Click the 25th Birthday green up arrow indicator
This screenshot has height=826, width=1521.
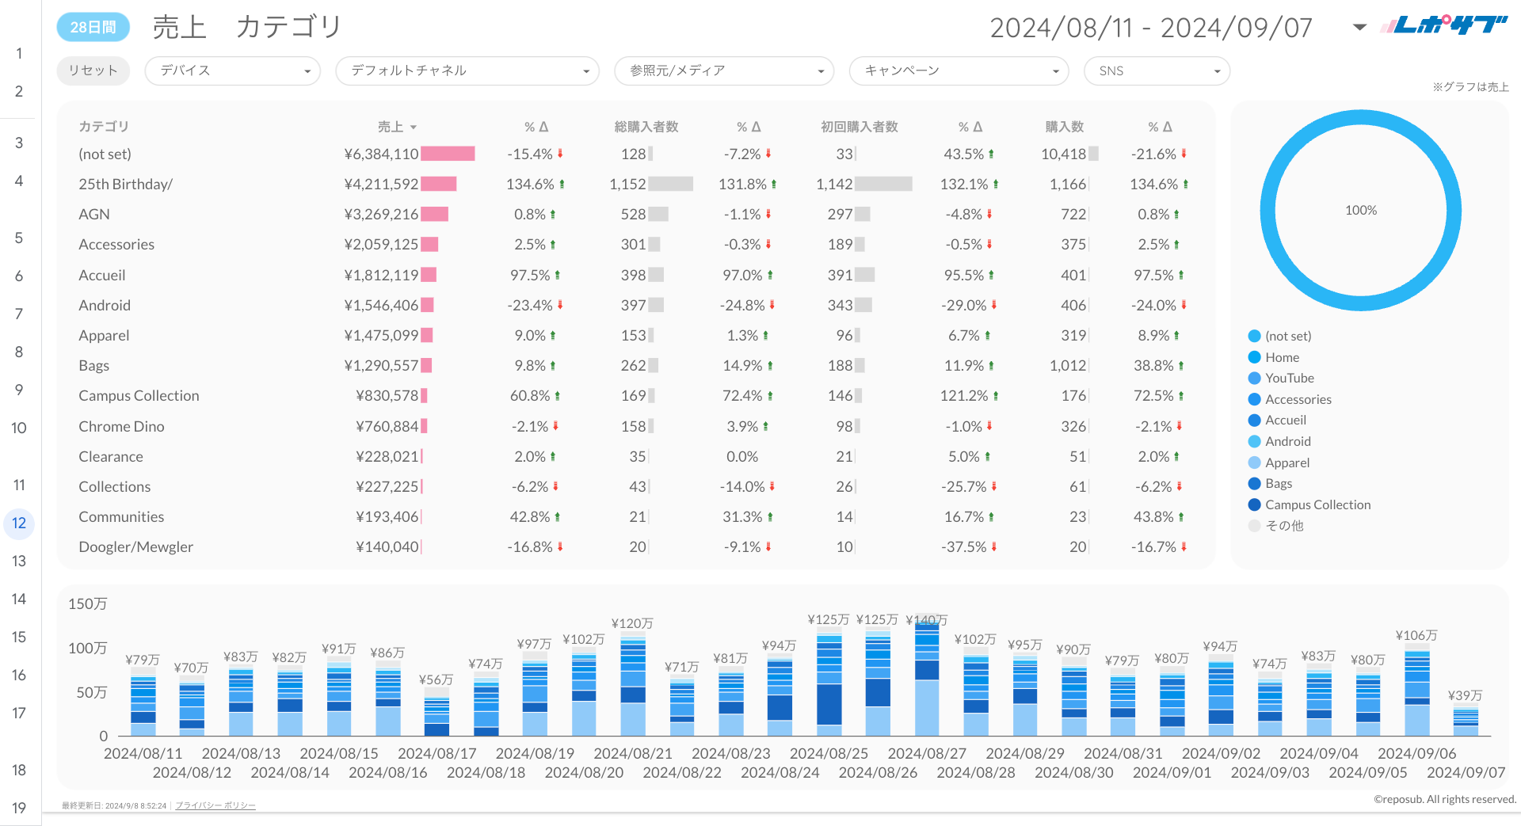point(562,185)
